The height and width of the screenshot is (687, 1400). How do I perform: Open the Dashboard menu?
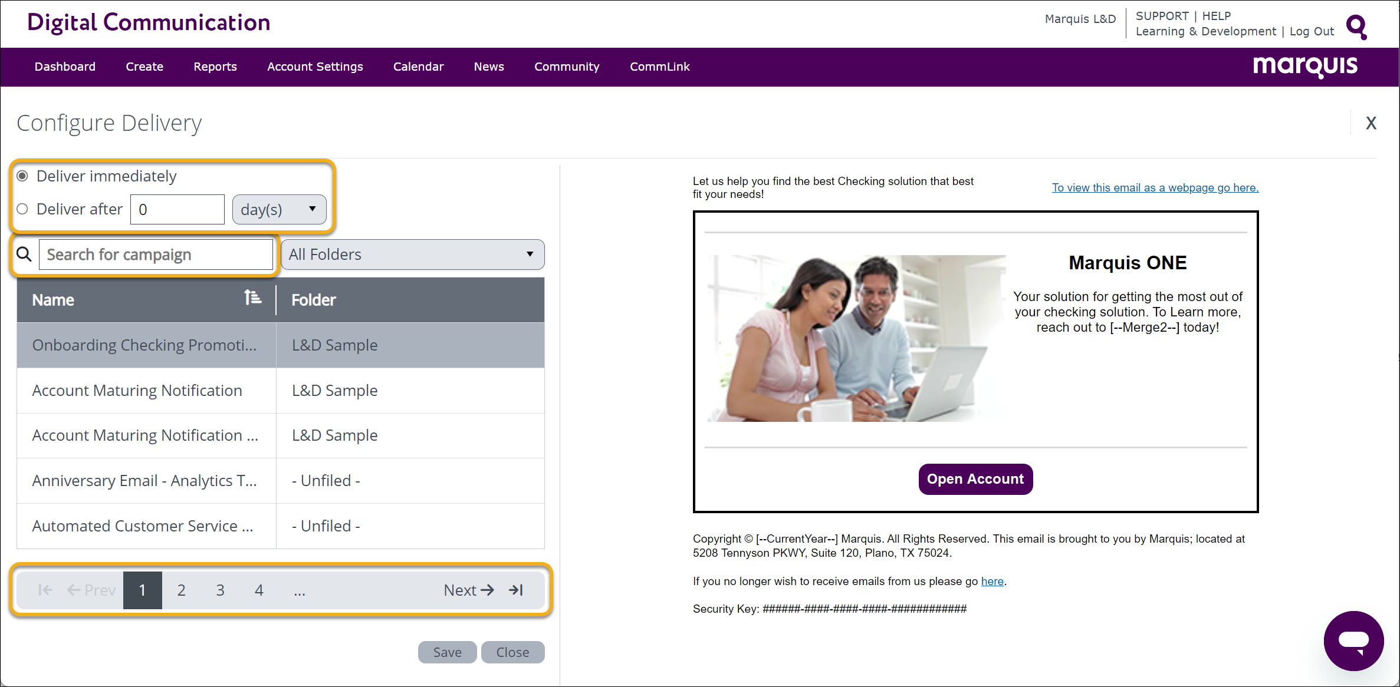[65, 67]
